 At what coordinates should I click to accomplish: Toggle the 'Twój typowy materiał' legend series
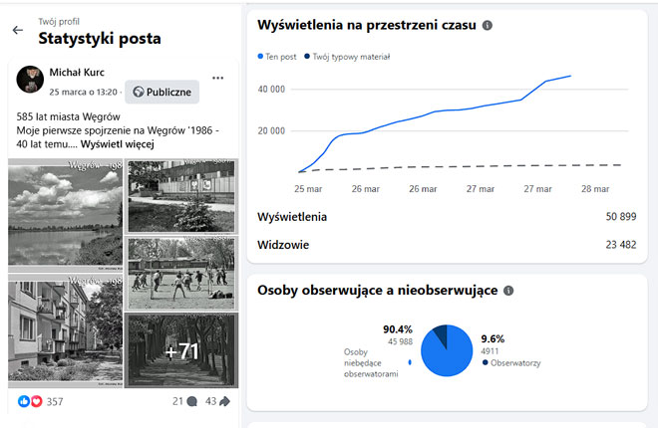pyautogui.click(x=349, y=57)
